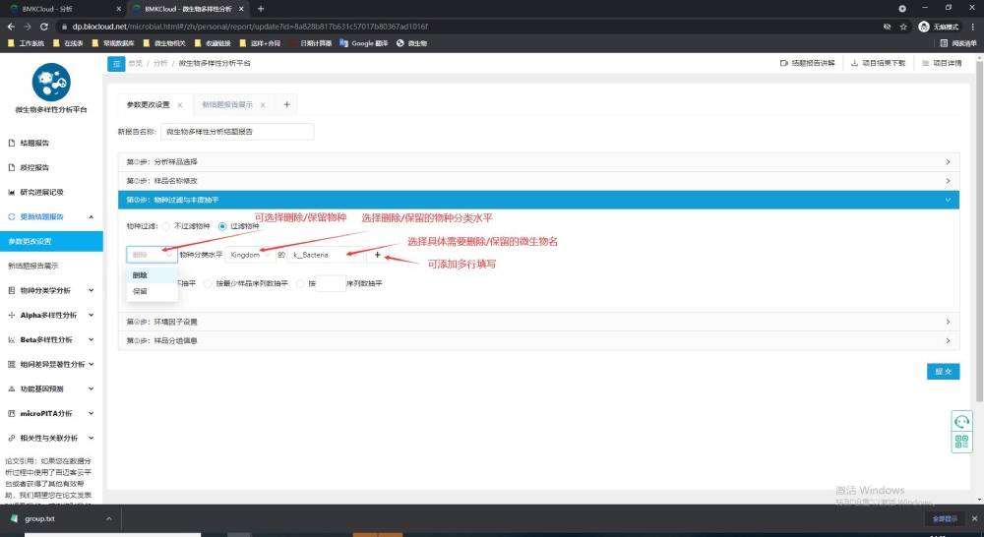
Task: Expand the 第①步 分析样品选择 section
Action: 538,161
